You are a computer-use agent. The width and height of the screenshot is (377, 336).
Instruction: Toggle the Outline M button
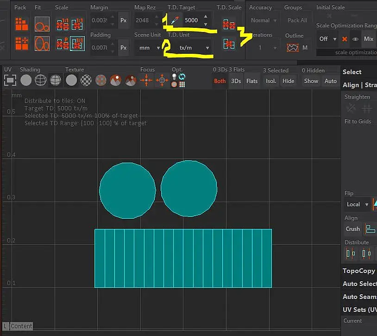(305, 48)
